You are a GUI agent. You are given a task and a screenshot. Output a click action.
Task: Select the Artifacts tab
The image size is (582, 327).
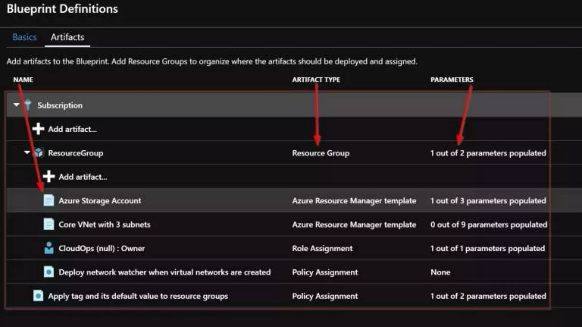(x=67, y=37)
